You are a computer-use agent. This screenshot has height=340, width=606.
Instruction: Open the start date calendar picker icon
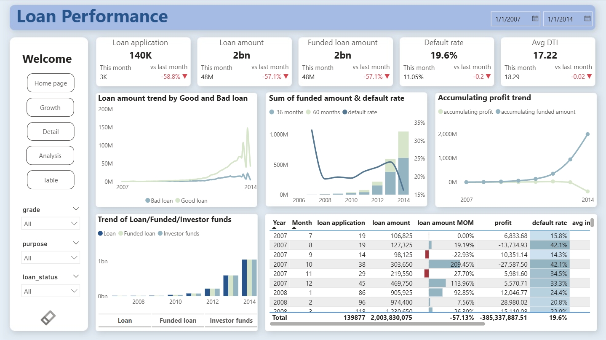point(535,19)
